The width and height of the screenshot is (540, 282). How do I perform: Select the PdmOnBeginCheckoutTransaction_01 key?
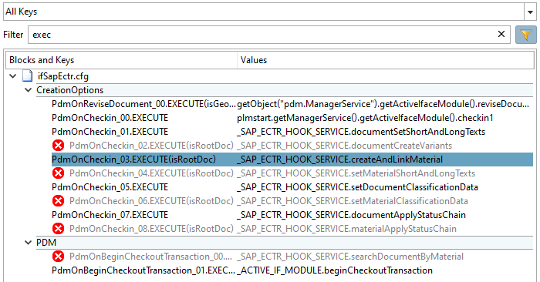[x=143, y=270]
